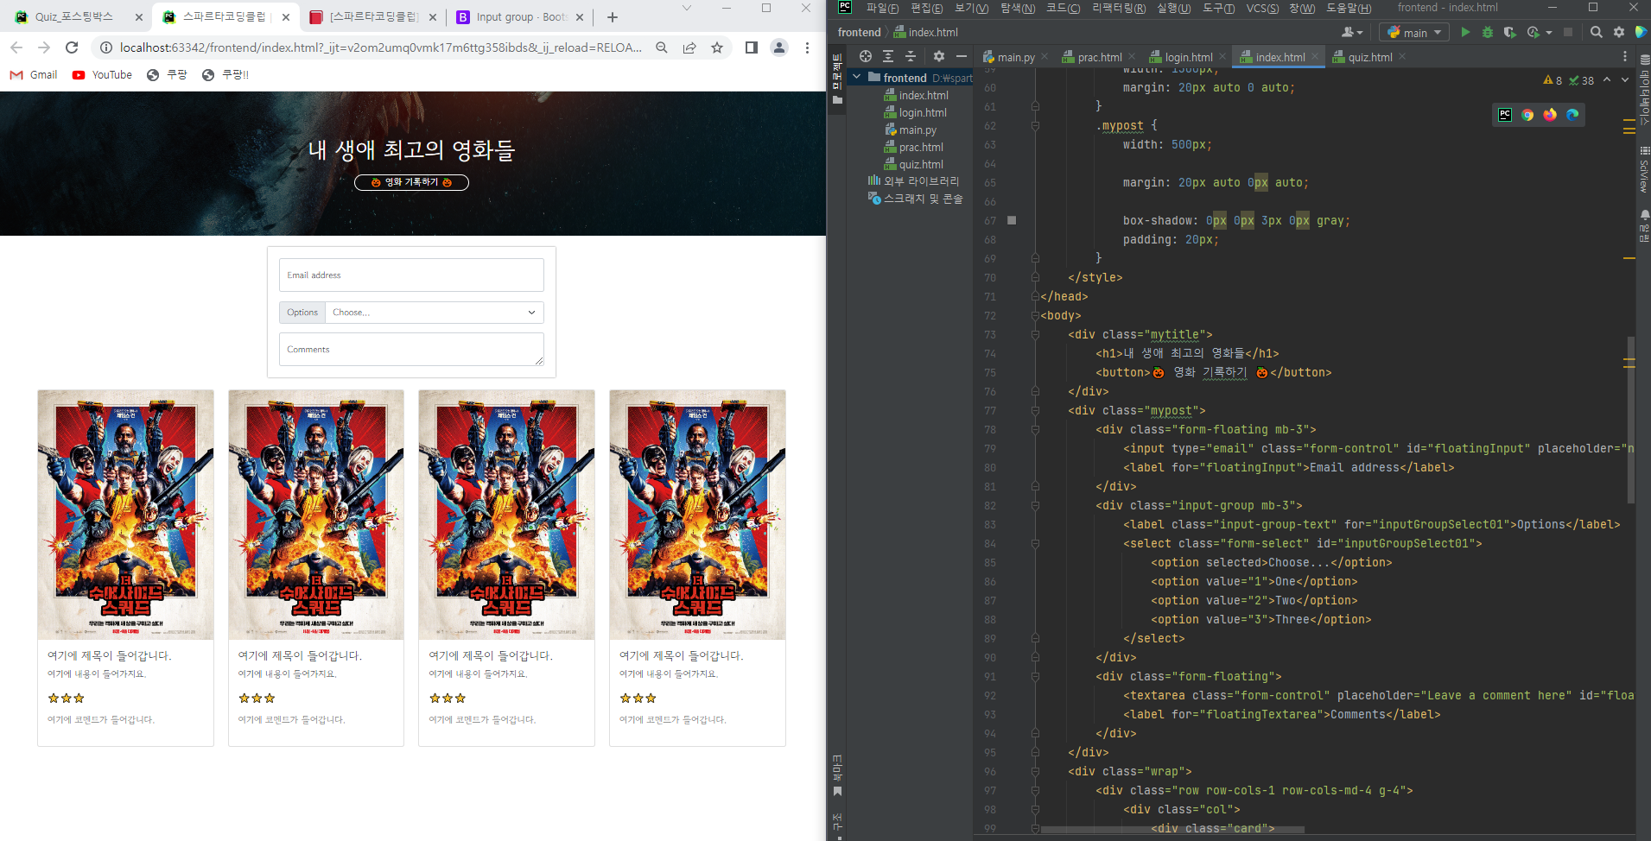Viewport: 1651px width, 841px height.
Task: Zoom magnifier icon in Chrome address bar
Action: point(662,47)
